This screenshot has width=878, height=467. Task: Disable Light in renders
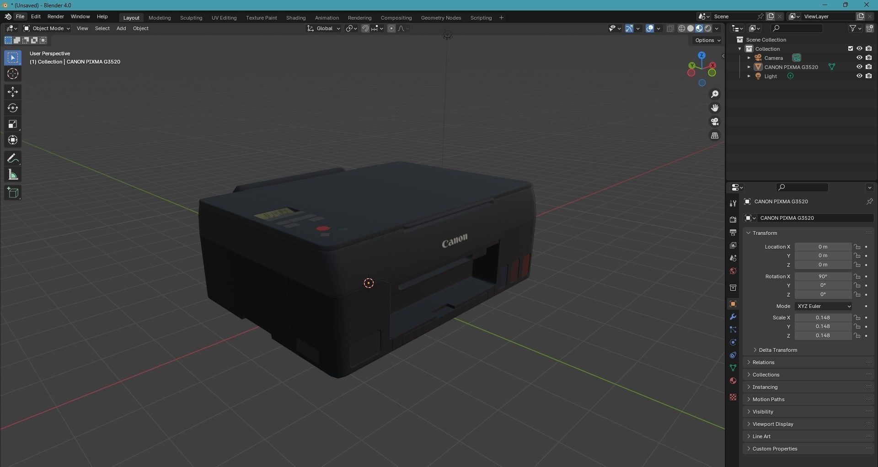[868, 76]
